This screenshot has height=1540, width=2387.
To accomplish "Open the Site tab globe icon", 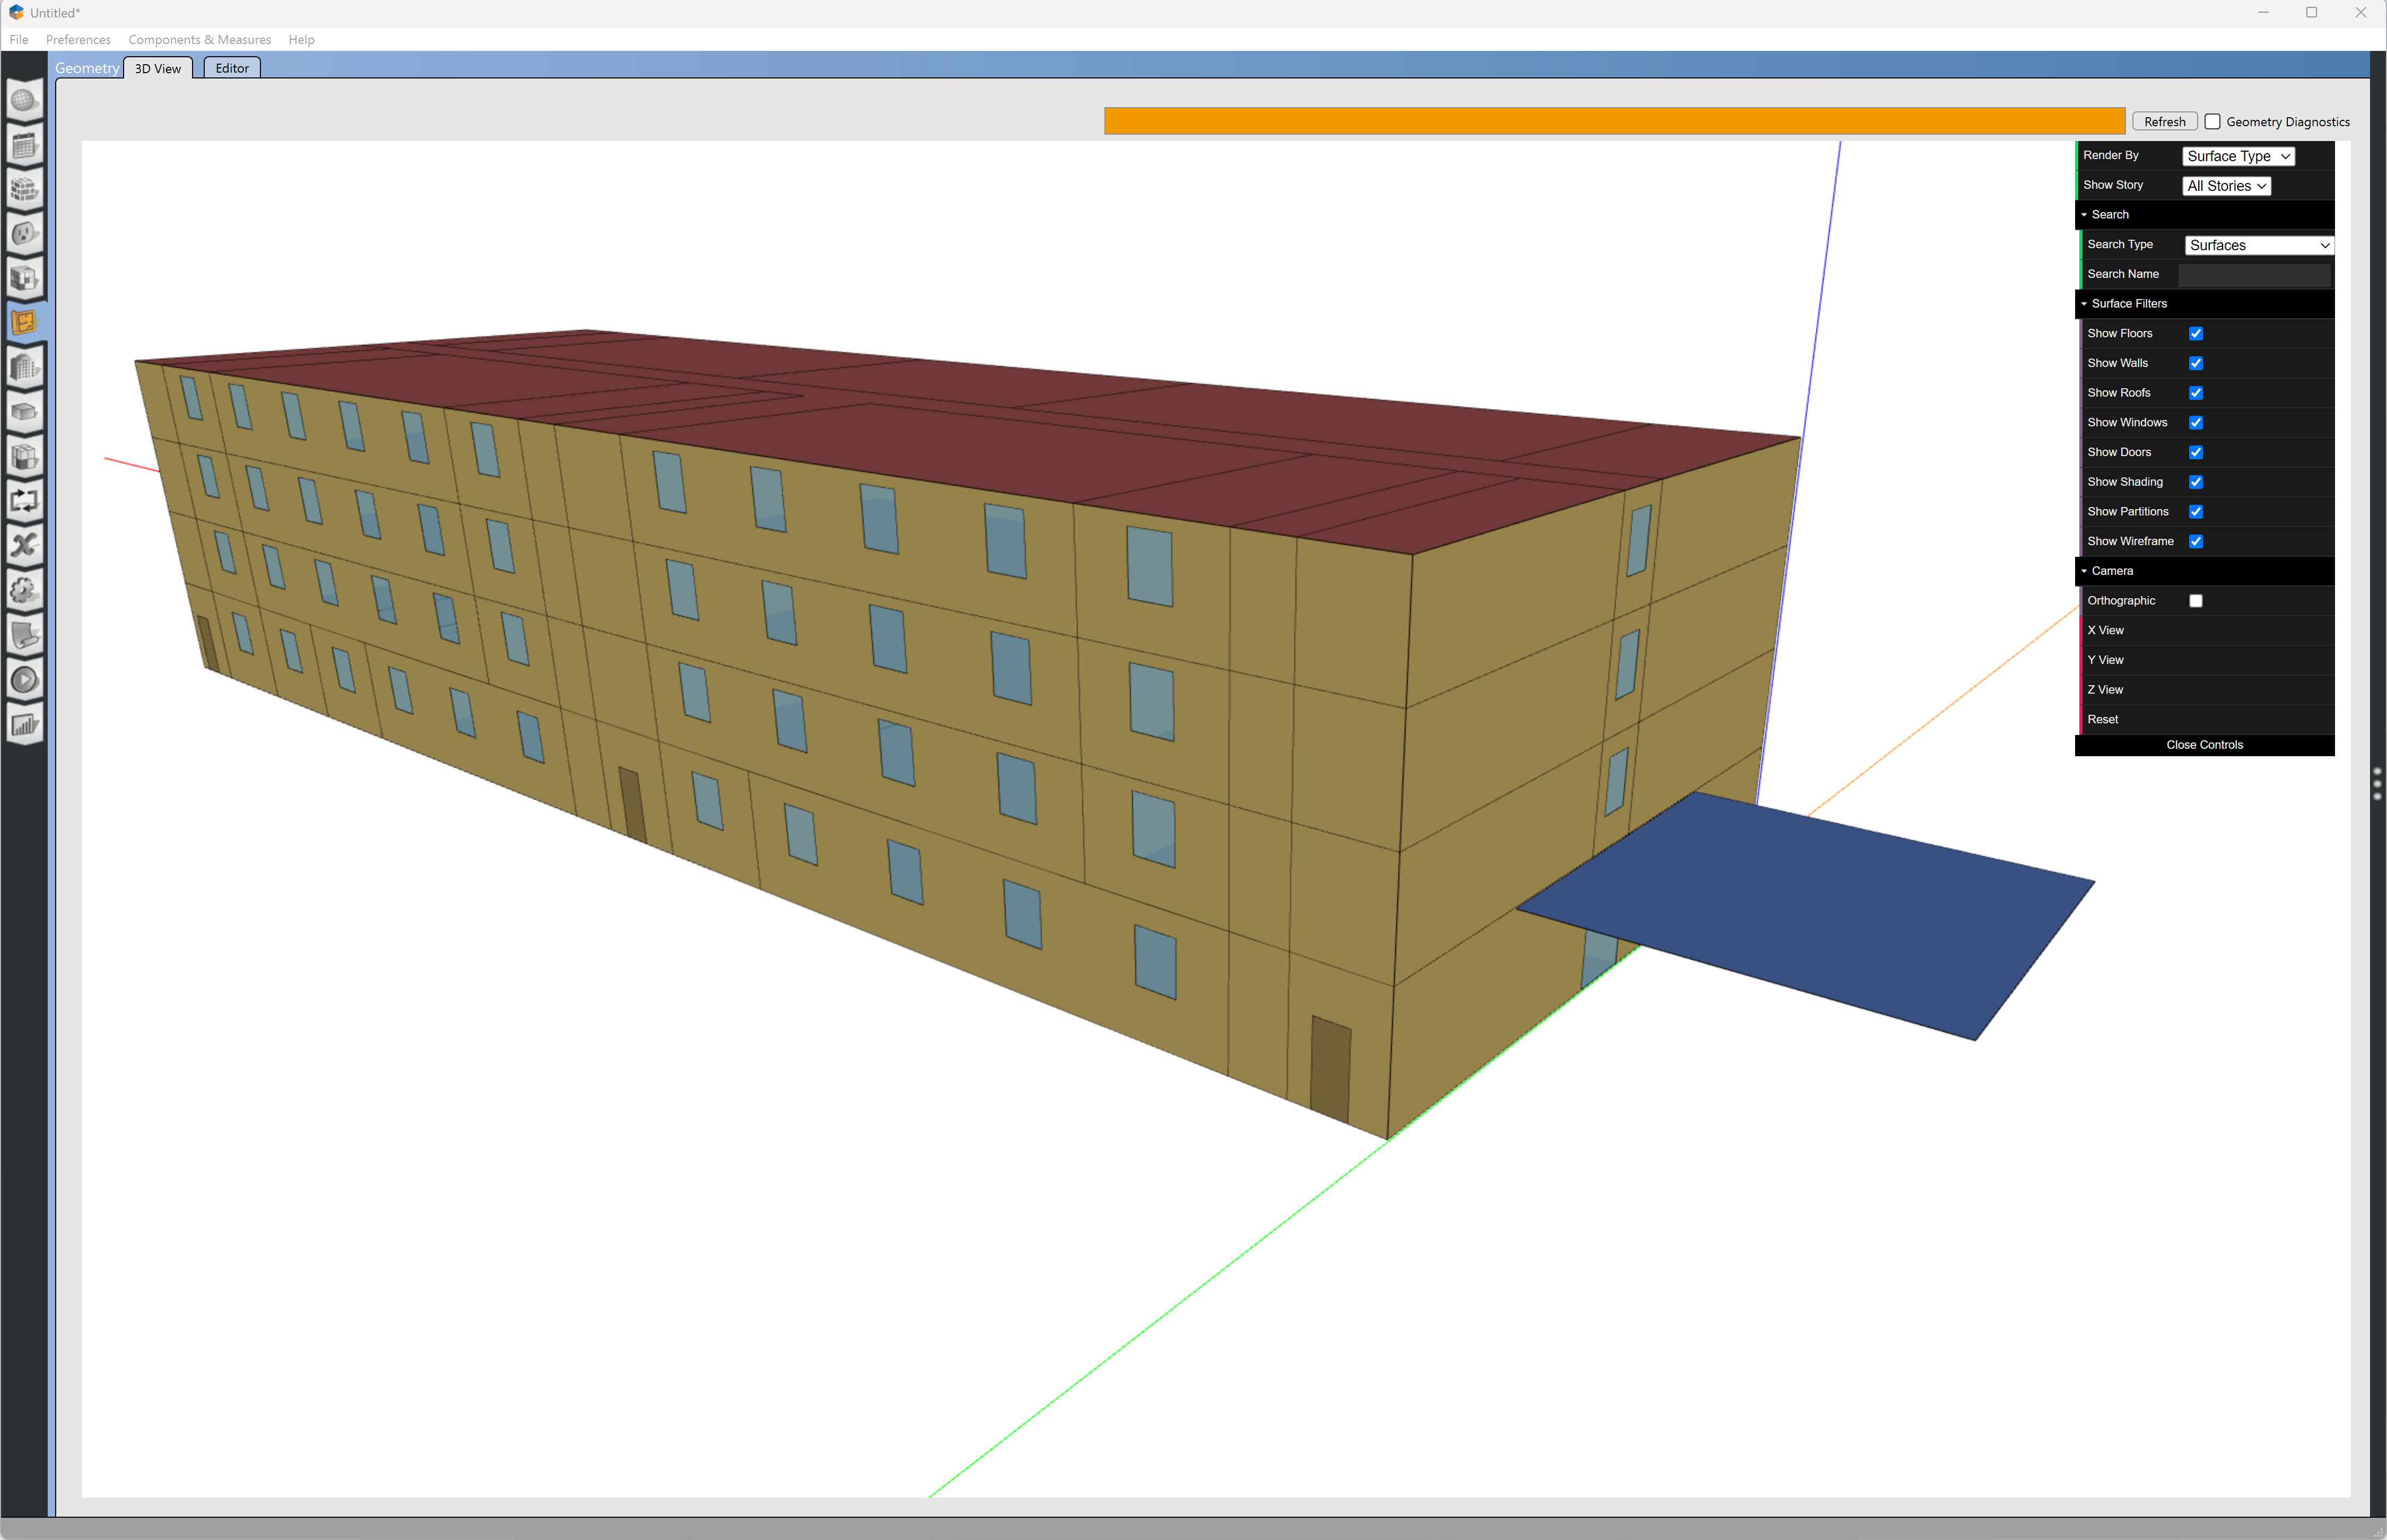I will 24,101.
